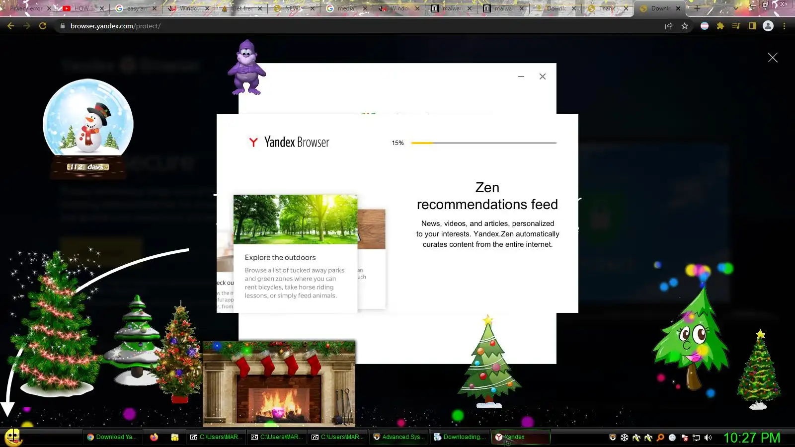This screenshot has height=447, width=795.
Task: Open the 'Advanced Sys...' taskbar button
Action: (399, 437)
